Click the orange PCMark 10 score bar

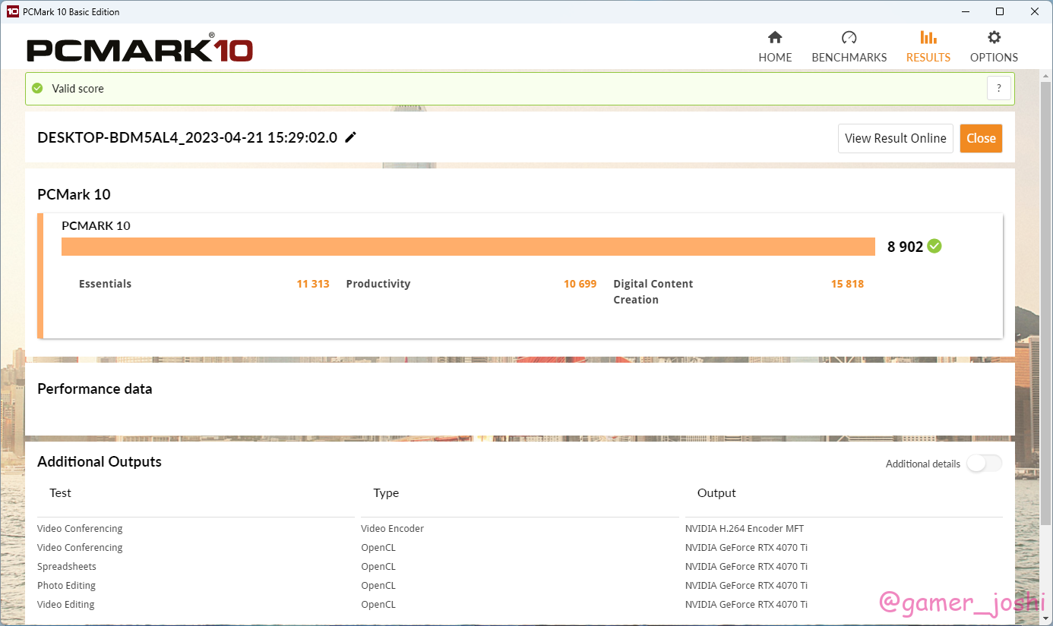[x=468, y=247]
